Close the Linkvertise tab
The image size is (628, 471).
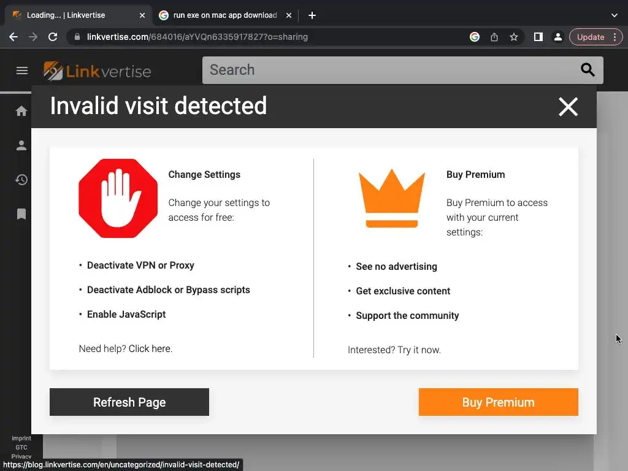click(142, 15)
